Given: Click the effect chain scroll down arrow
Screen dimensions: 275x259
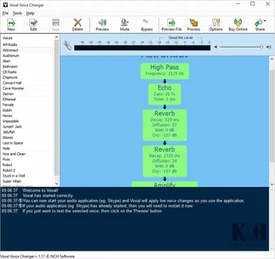Looking at the screenshot, I should (272, 184).
